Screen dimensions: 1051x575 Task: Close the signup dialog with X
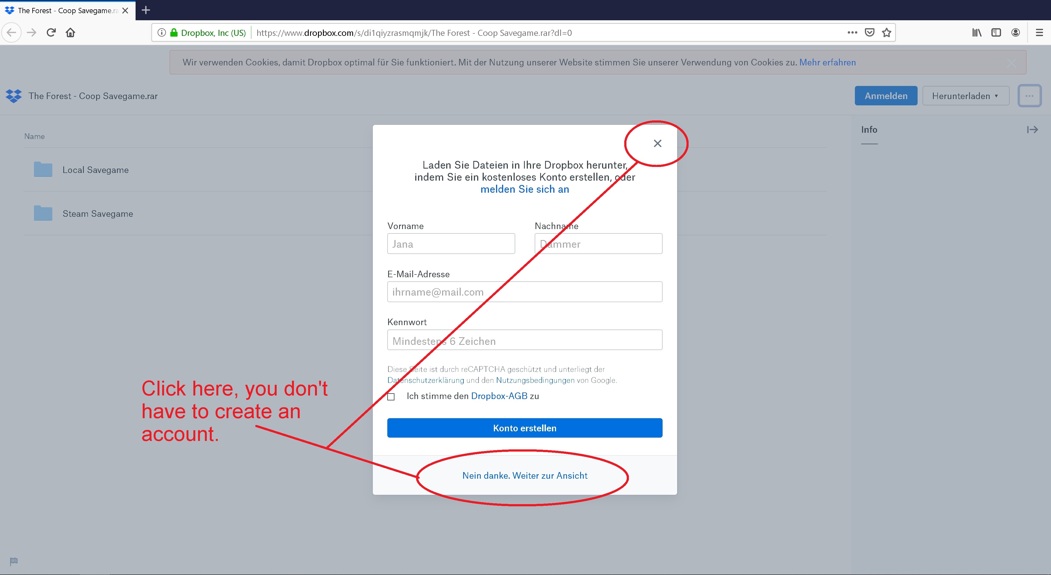pos(657,143)
